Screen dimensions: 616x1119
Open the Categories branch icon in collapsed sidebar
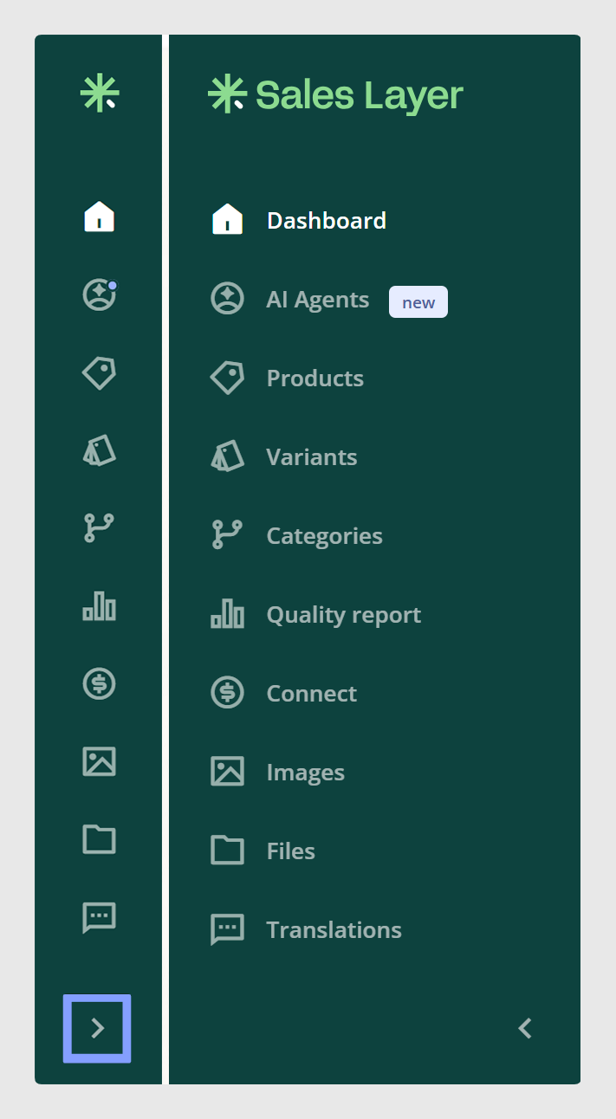(x=99, y=527)
